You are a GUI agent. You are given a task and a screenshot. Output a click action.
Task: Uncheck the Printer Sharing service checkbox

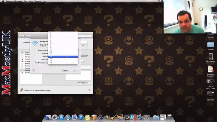[x=22, y=59]
